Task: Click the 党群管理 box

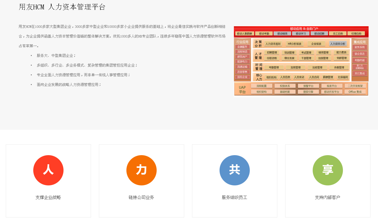Action: [342, 58]
